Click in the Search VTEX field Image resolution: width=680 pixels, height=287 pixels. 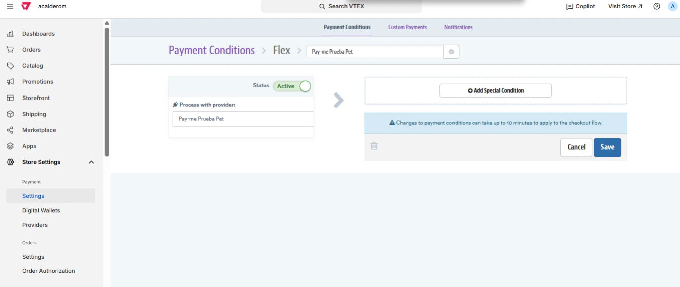coord(341,6)
